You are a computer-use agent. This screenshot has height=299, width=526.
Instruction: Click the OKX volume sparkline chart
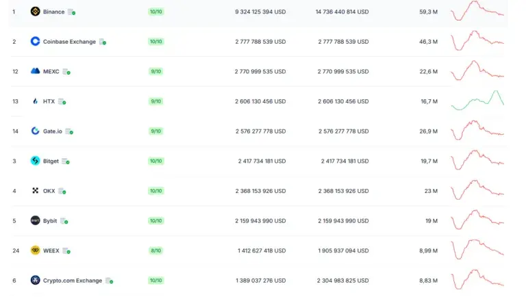click(x=477, y=190)
